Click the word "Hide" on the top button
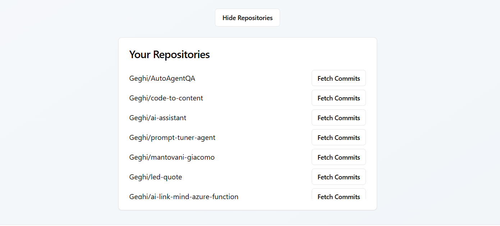 [x=229, y=18]
